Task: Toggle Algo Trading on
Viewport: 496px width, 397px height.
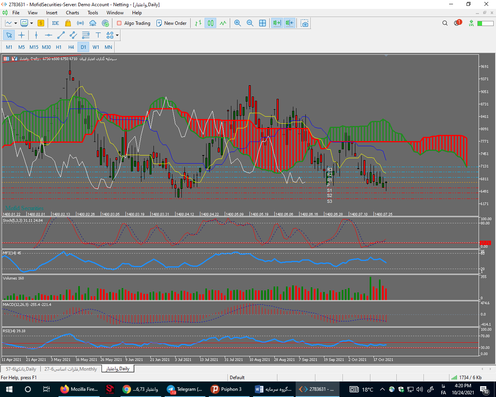Action: [133, 23]
